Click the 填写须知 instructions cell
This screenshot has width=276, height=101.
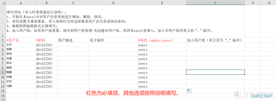point(125,21)
